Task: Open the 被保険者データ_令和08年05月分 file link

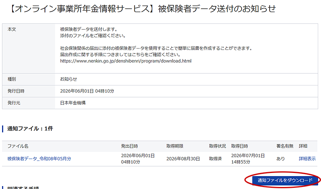Action: (39, 159)
